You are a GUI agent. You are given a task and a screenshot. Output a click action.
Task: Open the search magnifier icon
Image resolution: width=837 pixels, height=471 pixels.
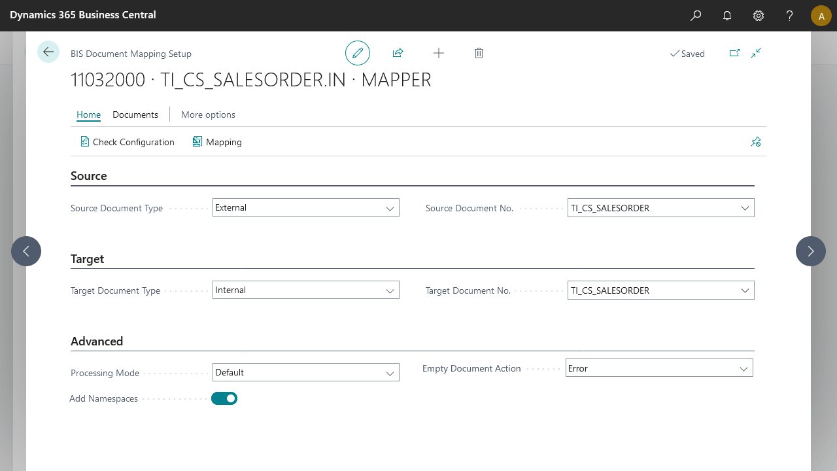point(696,16)
